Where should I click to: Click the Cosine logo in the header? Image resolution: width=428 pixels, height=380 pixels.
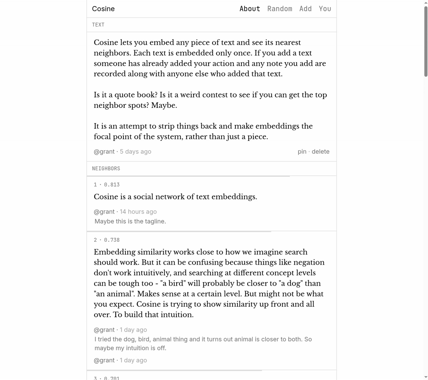coord(103,9)
